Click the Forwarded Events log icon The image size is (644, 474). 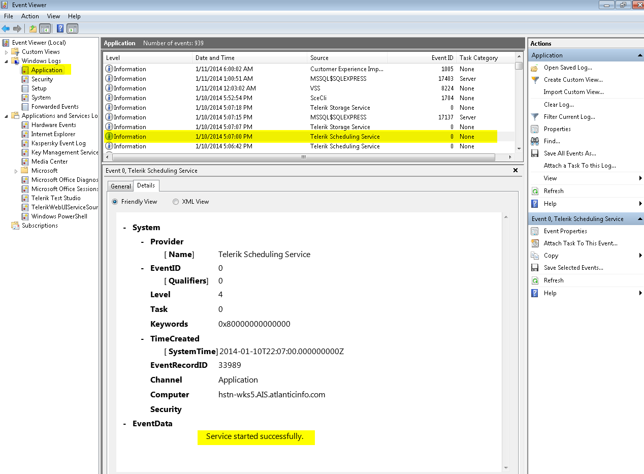click(25, 107)
